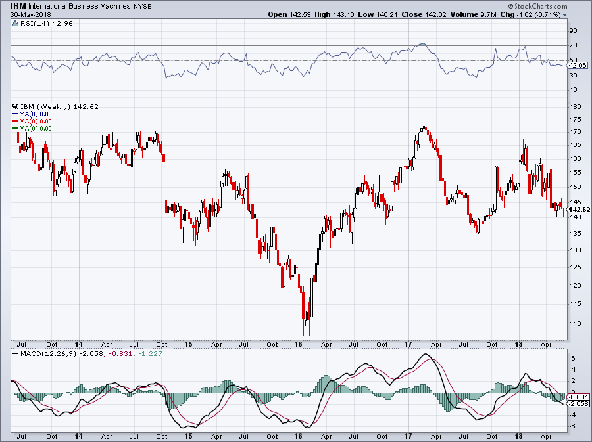The width and height of the screenshot is (592, 442).
Task: Select the green MA(0) 0.00 legend entry
Action: [x=32, y=128]
